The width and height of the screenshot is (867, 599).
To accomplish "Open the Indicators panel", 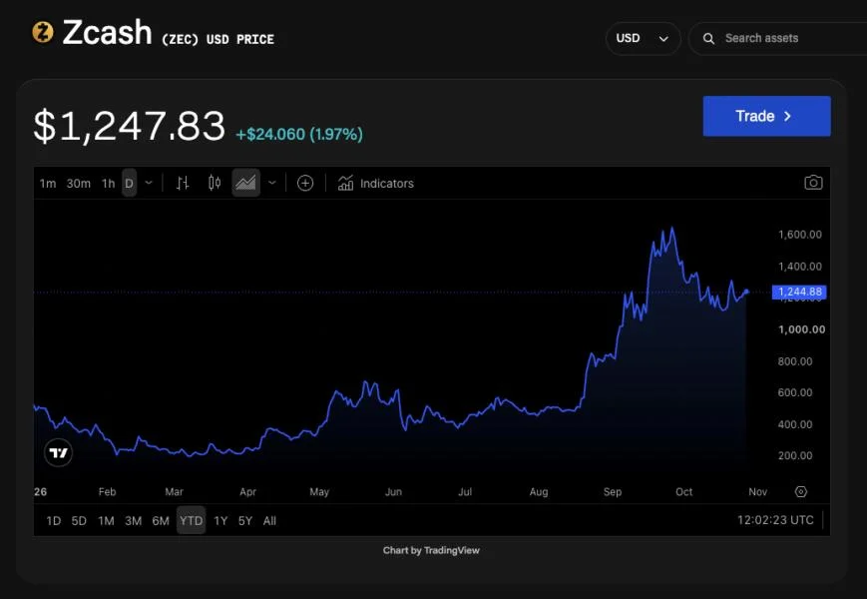I will point(376,183).
